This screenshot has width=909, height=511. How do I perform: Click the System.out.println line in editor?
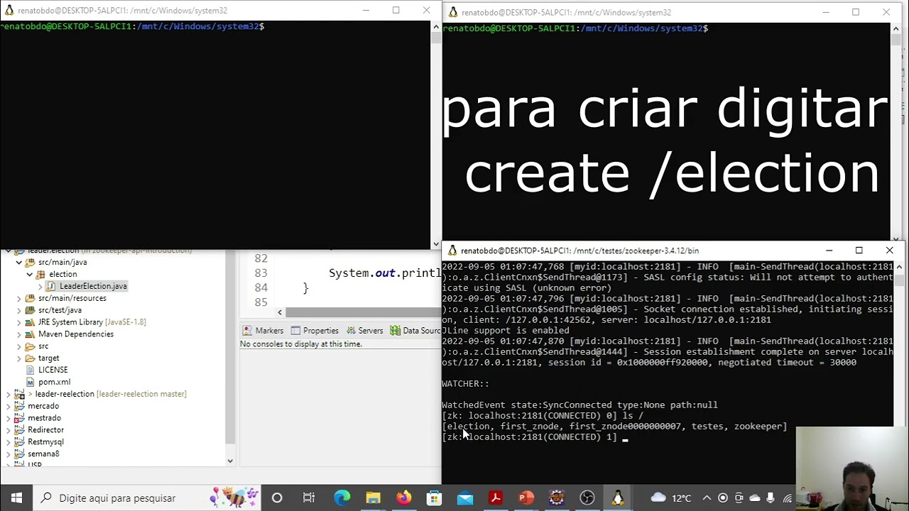click(x=384, y=273)
